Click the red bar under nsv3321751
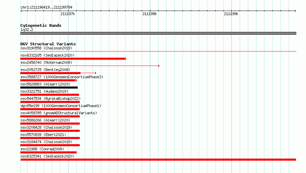This screenshot has width=306, height=173. [50, 95]
